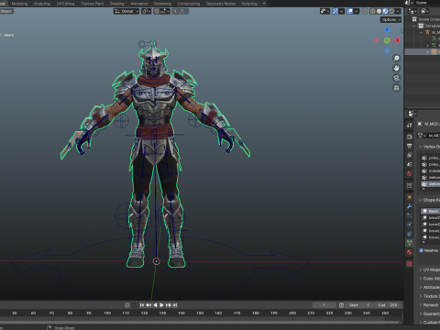Open the View Layer properties tab

click(410, 155)
